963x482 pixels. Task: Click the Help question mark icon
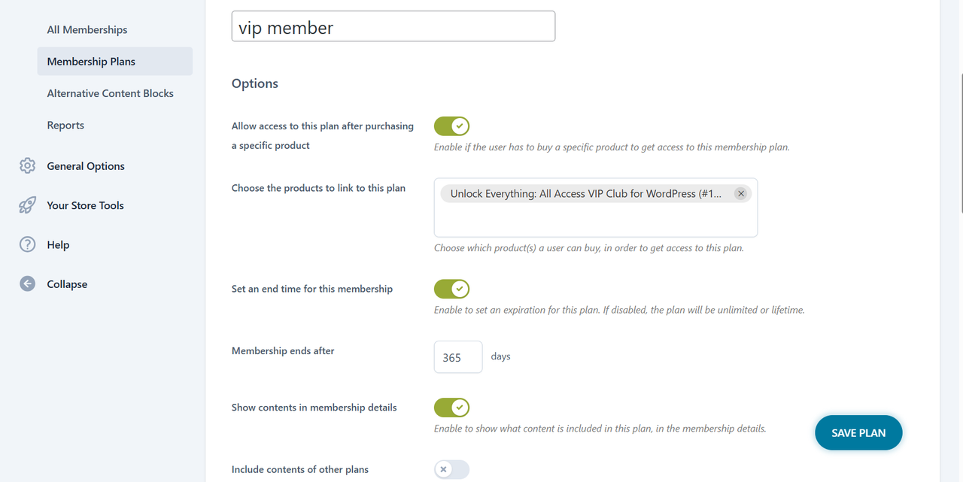pos(28,244)
